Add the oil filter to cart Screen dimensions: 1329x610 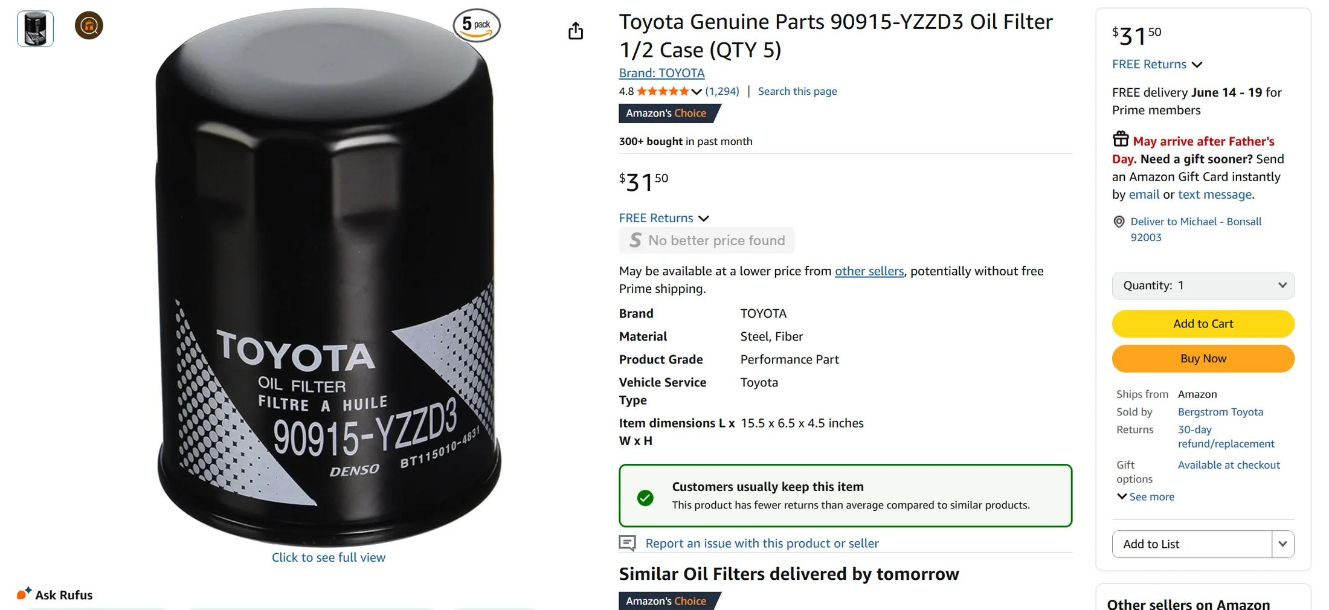point(1203,324)
